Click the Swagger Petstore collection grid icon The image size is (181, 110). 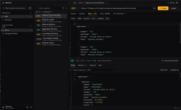tap(3, 34)
